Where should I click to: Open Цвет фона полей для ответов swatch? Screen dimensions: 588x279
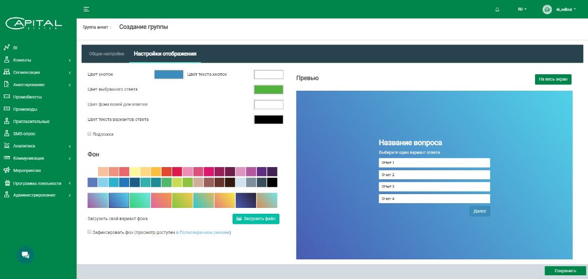coord(269,104)
